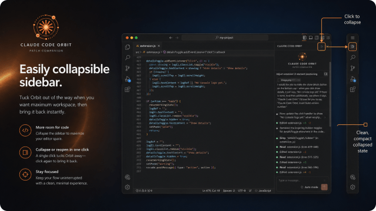Click Spaces: 2 in status bar
Viewport: 376px width, 211px height.
(229, 190)
